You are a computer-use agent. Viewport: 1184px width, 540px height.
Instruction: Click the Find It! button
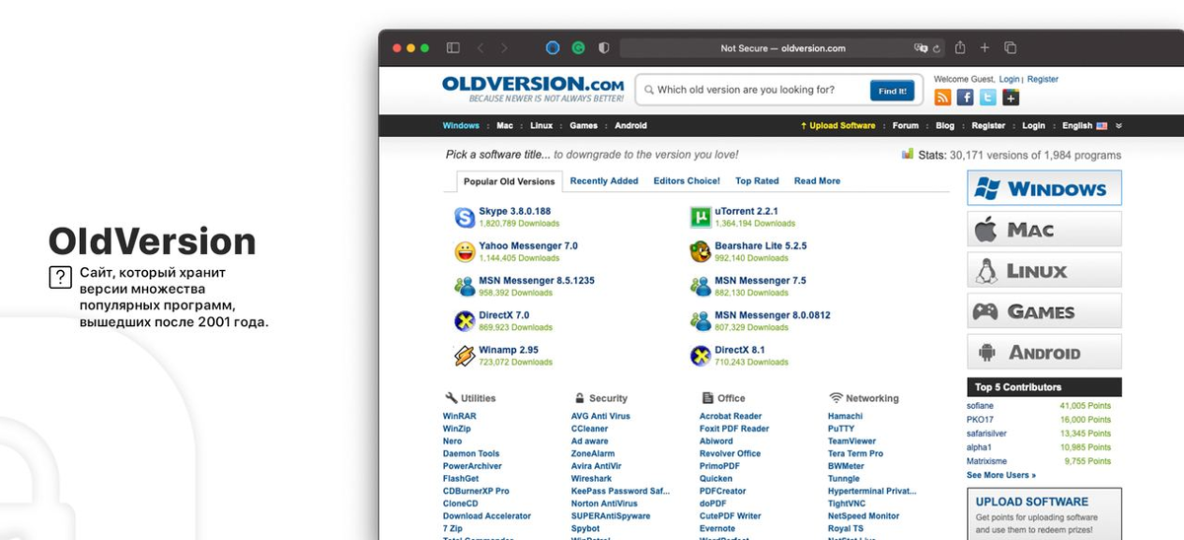[x=892, y=91]
